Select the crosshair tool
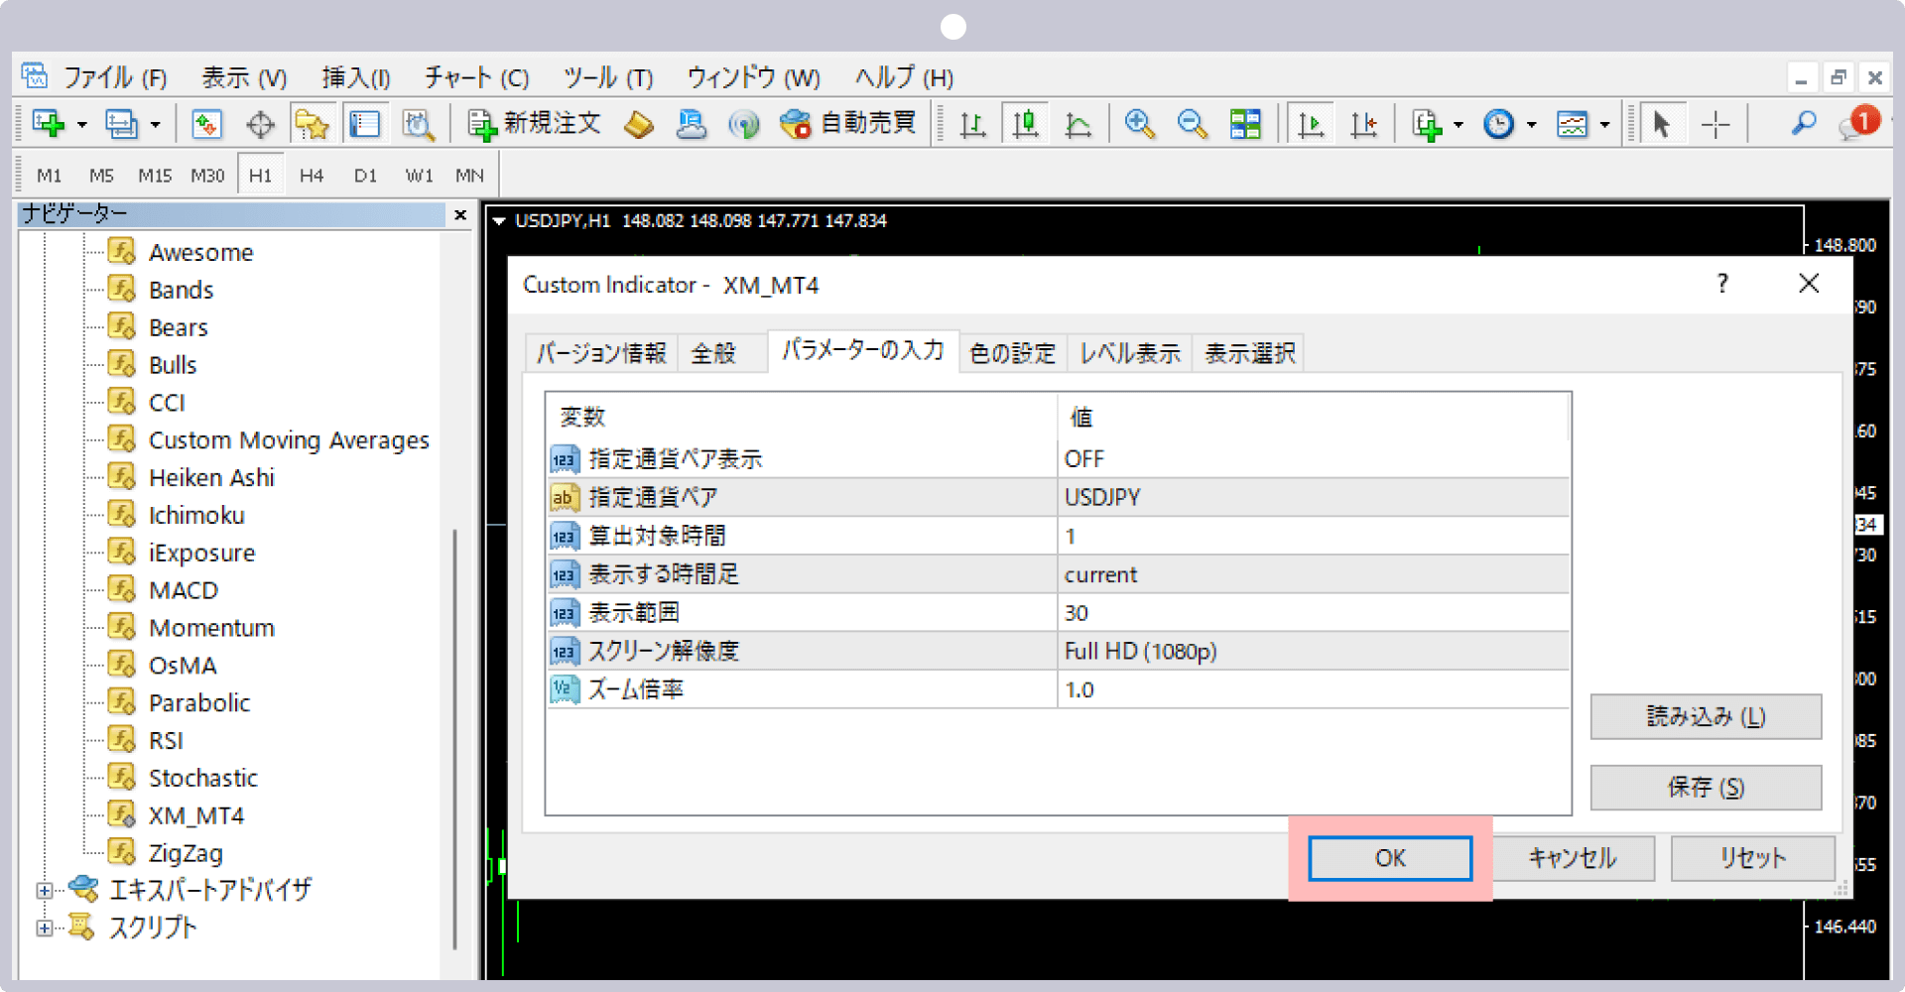 click(1714, 124)
